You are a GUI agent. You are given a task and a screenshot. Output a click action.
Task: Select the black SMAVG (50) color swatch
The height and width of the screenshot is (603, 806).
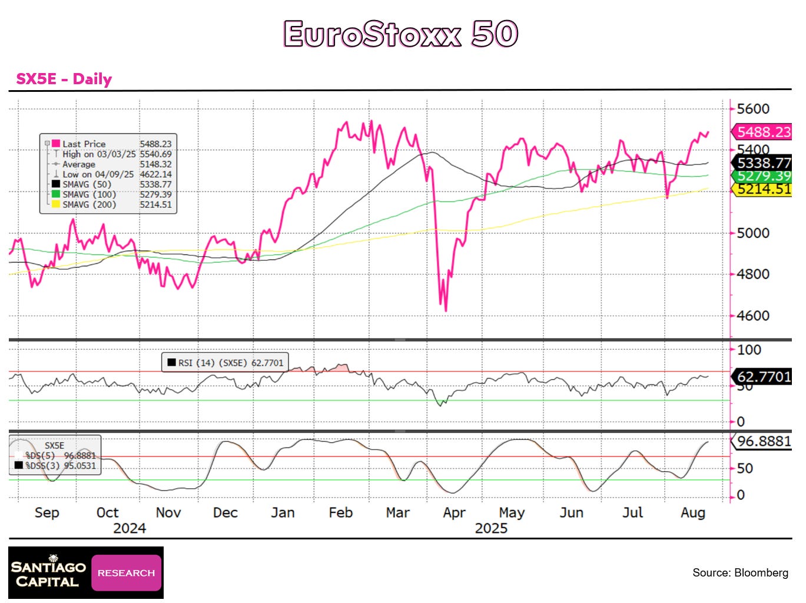click(56, 184)
